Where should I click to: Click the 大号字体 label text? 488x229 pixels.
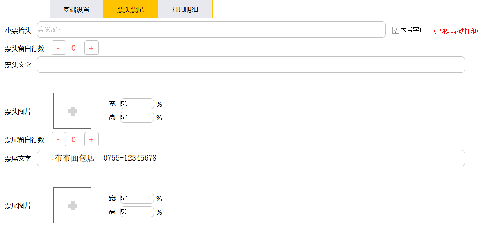(x=413, y=30)
